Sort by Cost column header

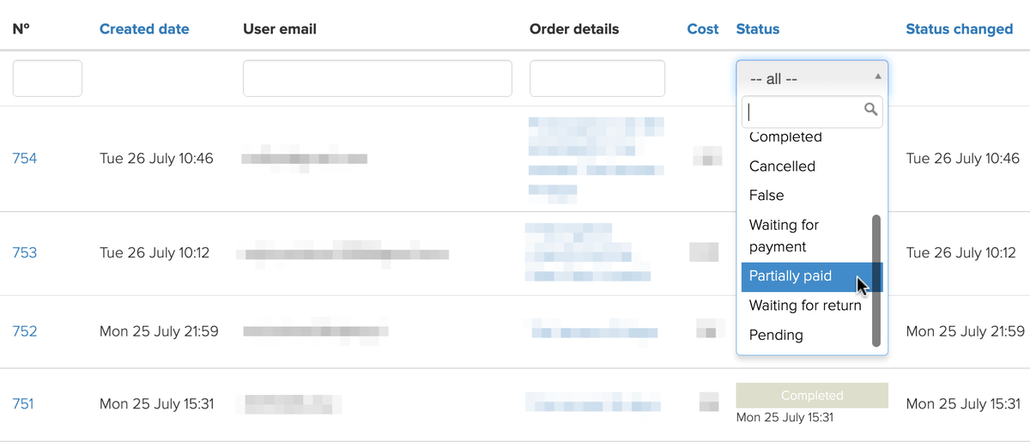pyautogui.click(x=703, y=29)
